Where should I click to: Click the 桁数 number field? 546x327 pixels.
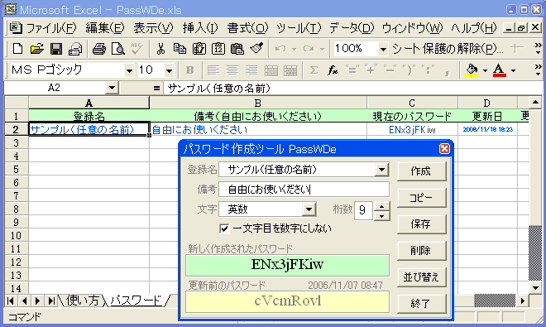pos(363,210)
